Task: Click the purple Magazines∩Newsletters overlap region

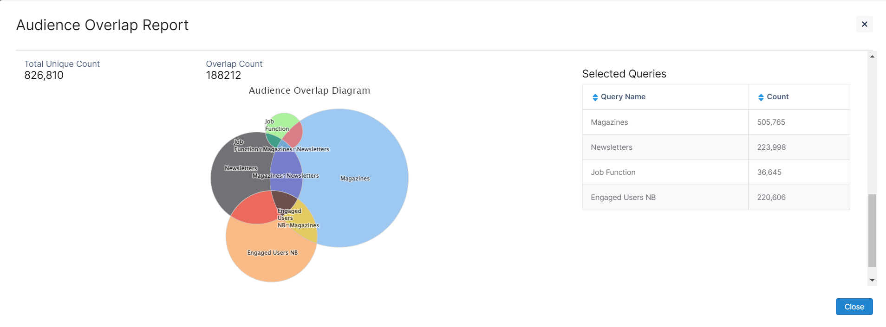Action: (x=286, y=167)
